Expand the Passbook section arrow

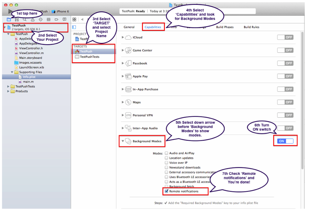123,63
